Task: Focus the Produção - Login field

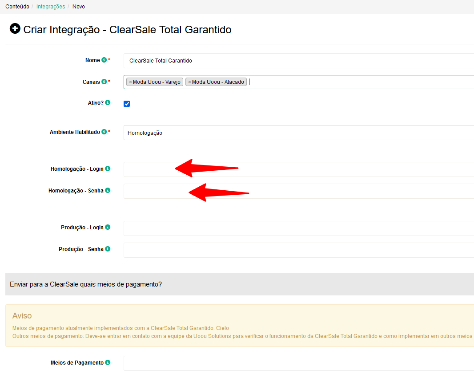Action: [x=299, y=228]
